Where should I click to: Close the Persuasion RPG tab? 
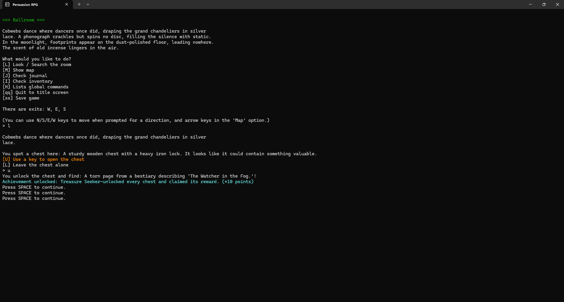[x=67, y=4]
